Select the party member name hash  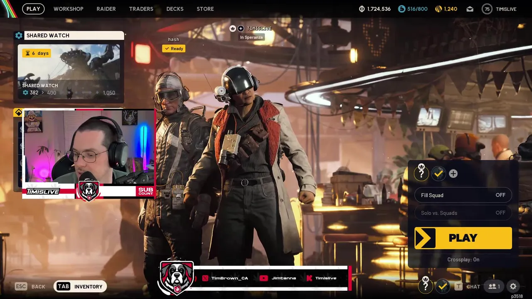click(174, 39)
